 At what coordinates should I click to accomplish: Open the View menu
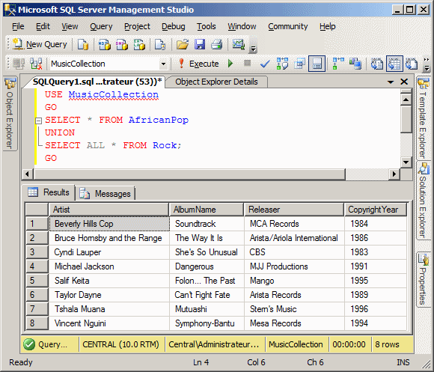[70, 26]
